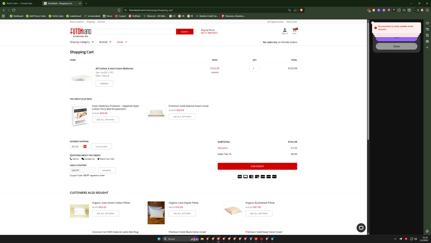Open the browser hamburger main menu

point(427,10)
